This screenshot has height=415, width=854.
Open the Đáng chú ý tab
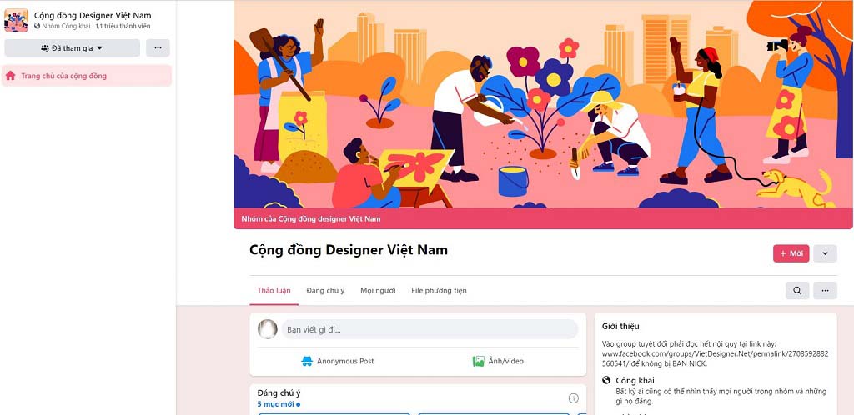click(325, 291)
